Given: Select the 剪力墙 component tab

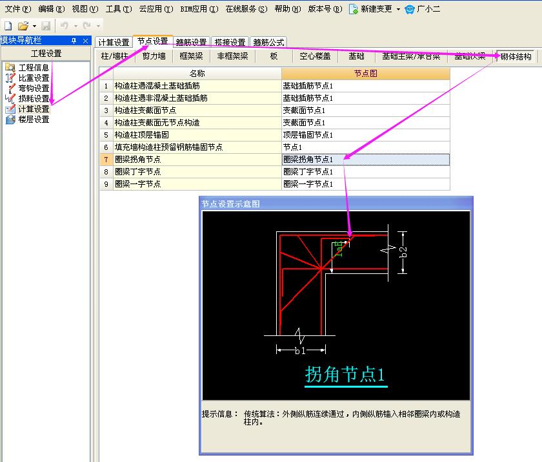Looking at the screenshot, I should (154, 56).
